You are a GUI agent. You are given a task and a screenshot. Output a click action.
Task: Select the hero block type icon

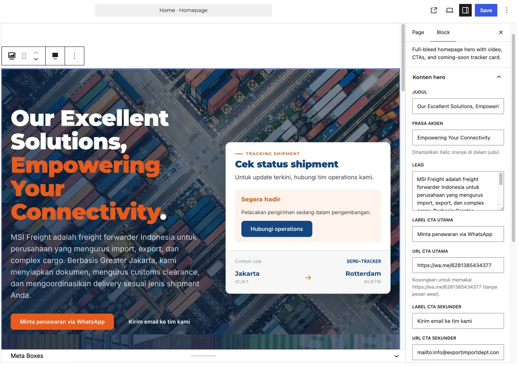coord(12,56)
